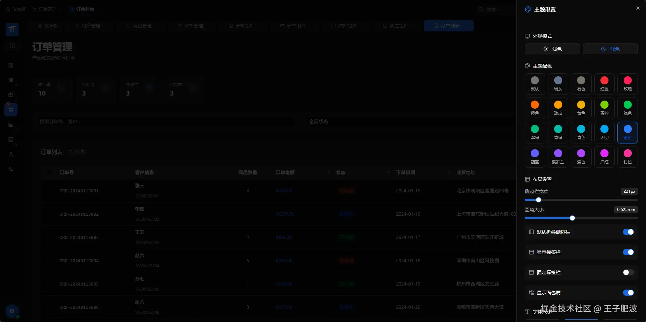Turn off the 默认折叠侧边栏 switch
This screenshot has height=322, width=646.
coord(628,232)
